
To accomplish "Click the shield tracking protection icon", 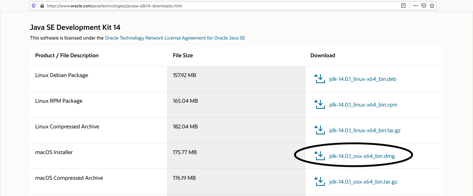I will tap(34, 6).
